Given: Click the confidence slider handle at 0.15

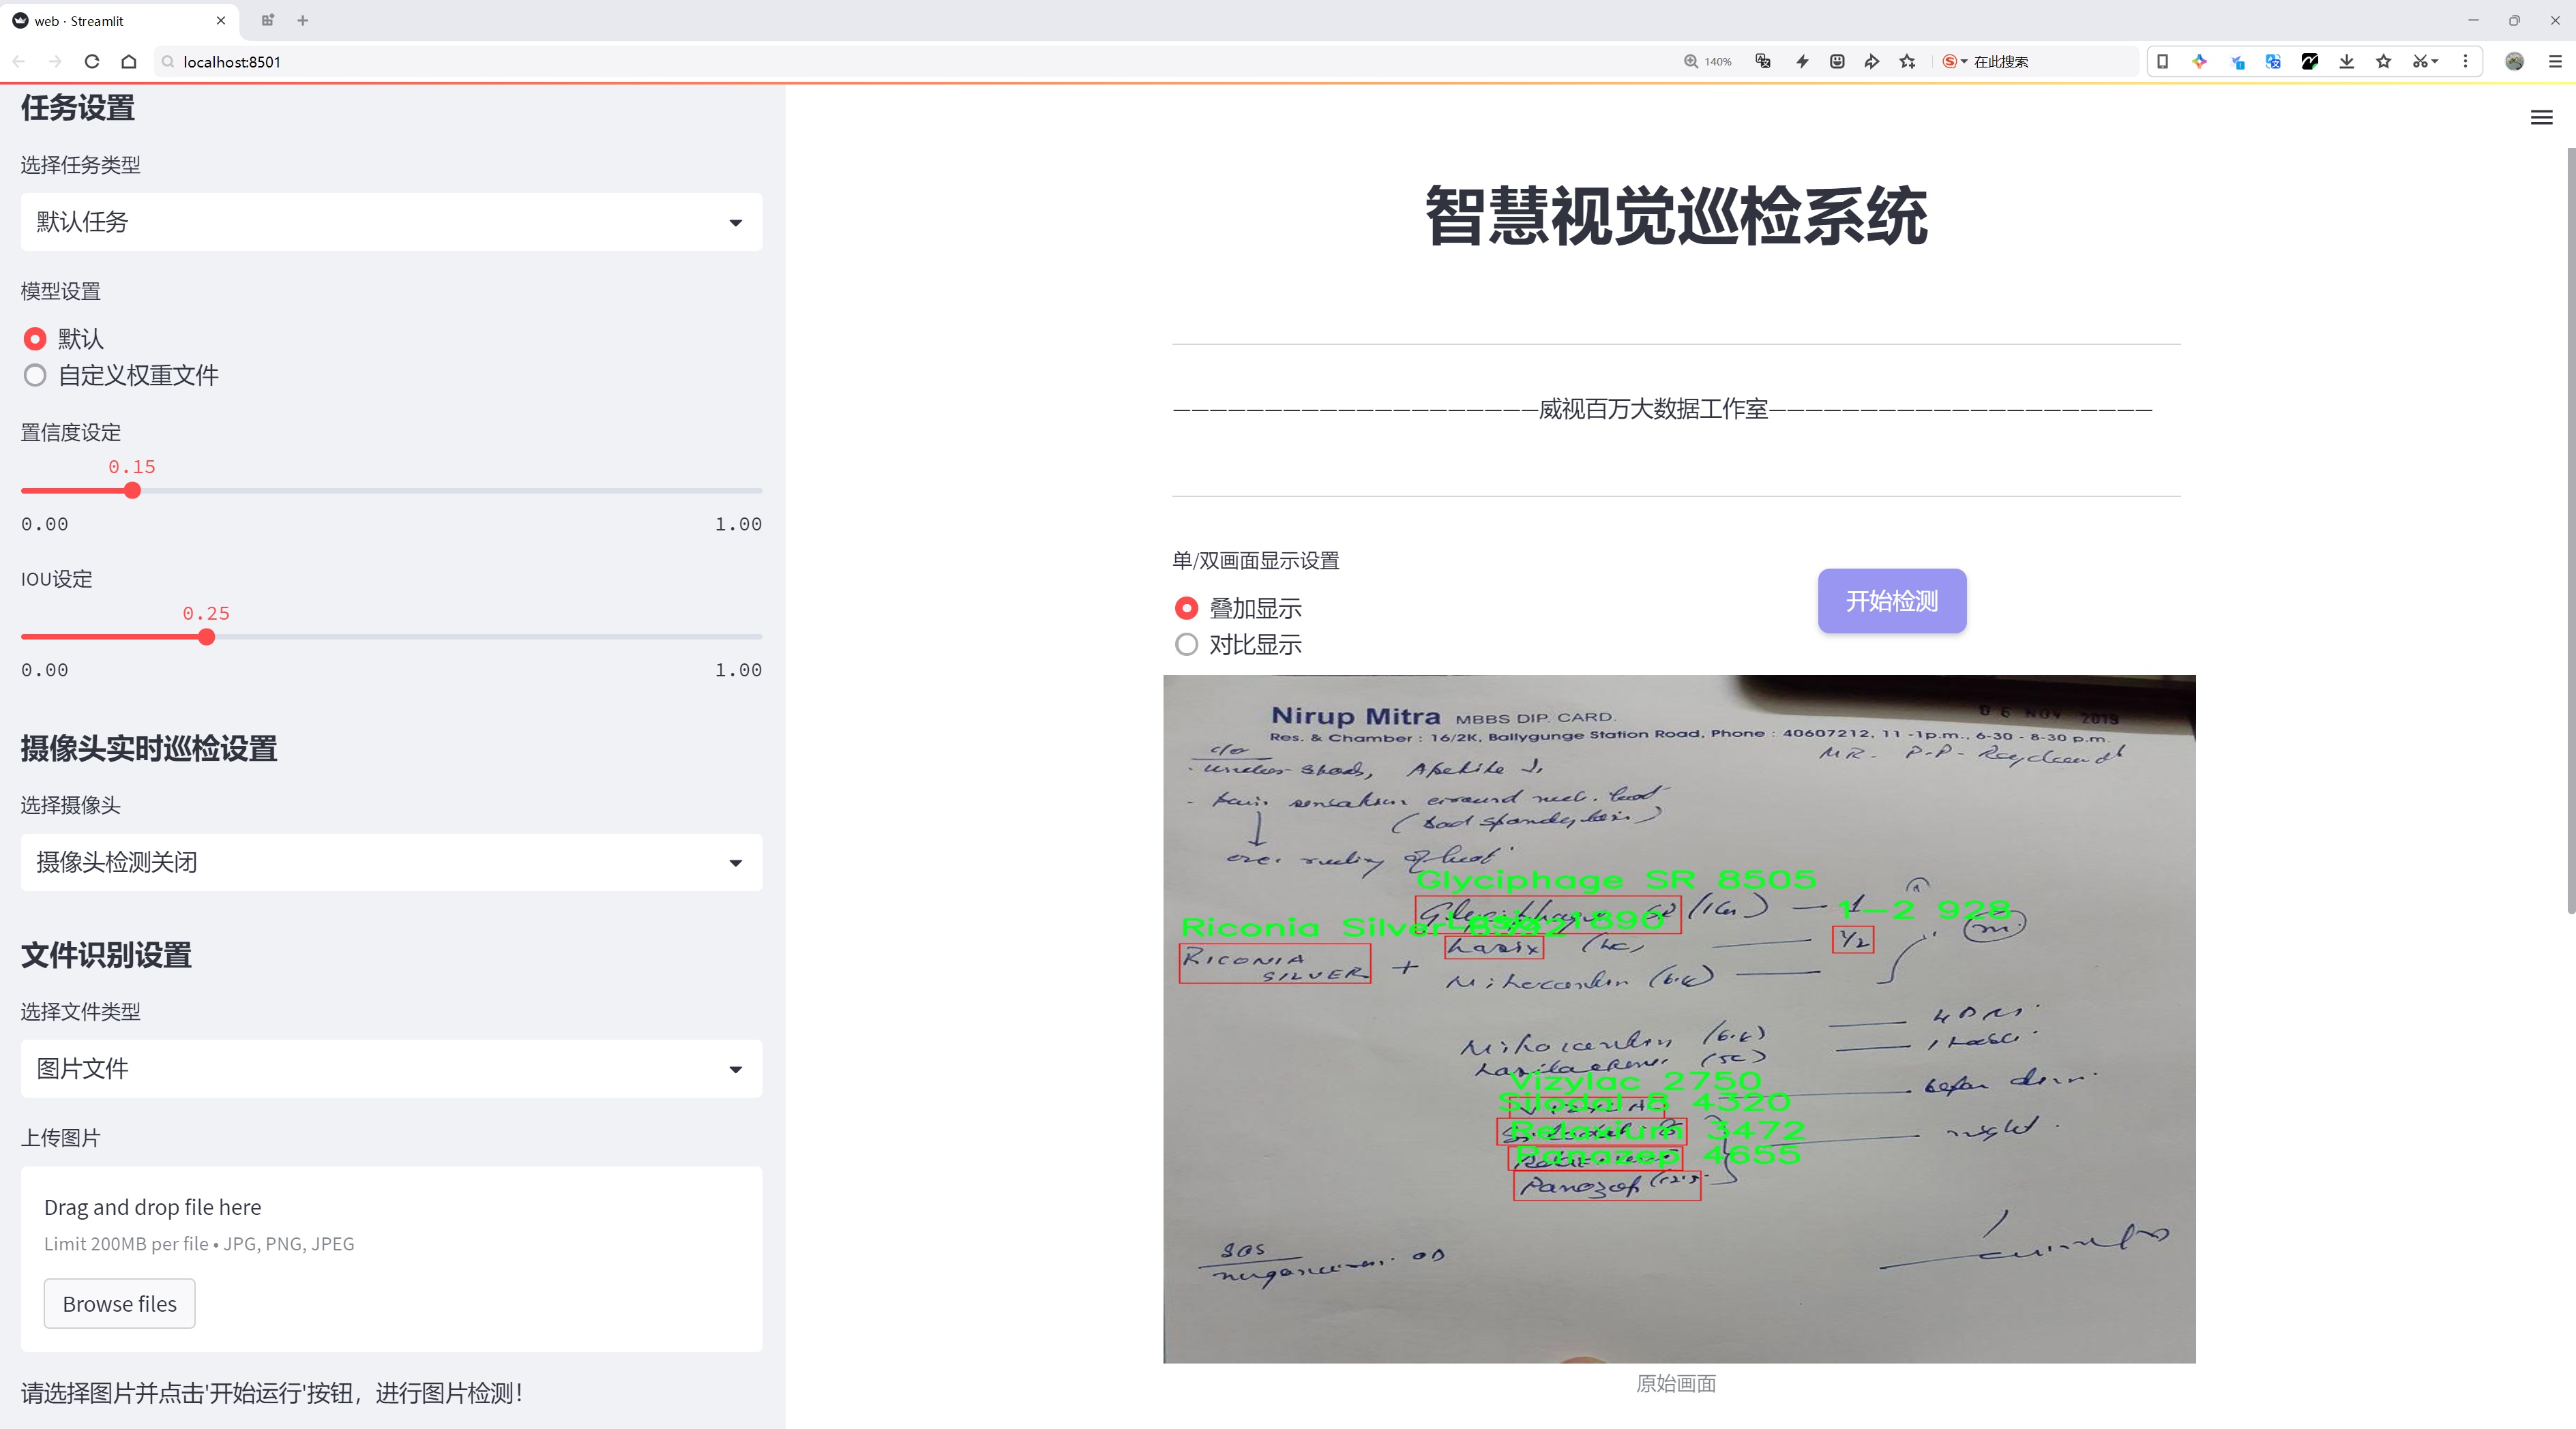Looking at the screenshot, I should pos(132,491).
